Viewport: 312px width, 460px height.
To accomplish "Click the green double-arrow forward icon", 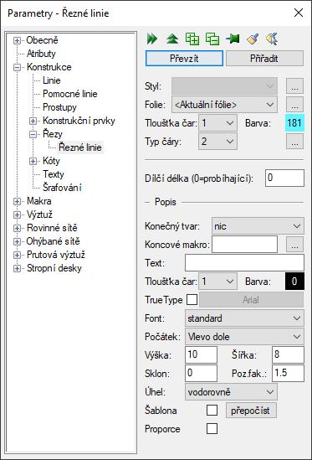I will click(x=152, y=39).
